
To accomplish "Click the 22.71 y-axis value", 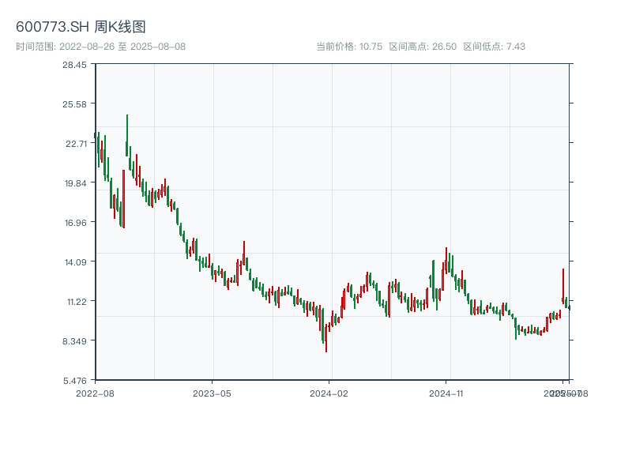I will (76, 144).
